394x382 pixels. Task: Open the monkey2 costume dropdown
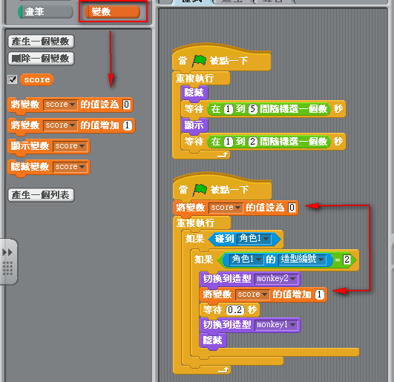coord(276,279)
